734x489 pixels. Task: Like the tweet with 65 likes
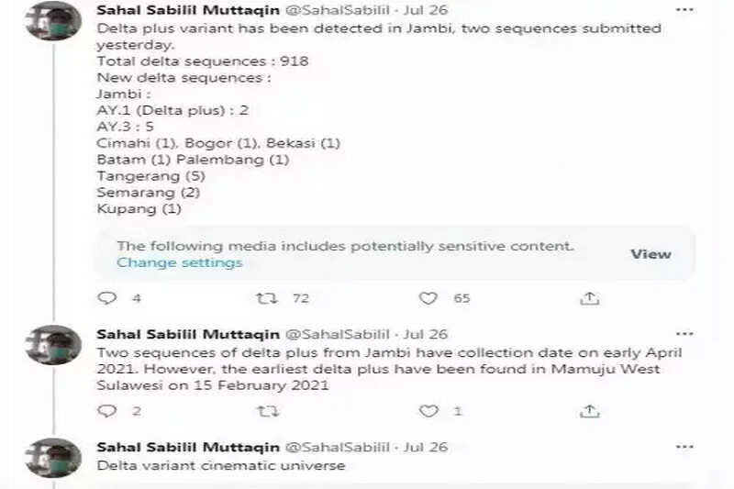[428, 298]
